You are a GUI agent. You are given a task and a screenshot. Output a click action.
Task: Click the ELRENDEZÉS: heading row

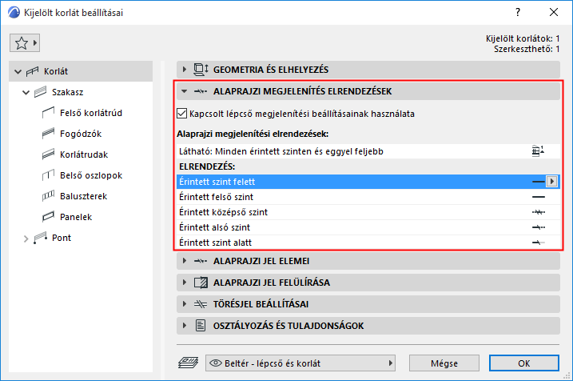[368, 166]
